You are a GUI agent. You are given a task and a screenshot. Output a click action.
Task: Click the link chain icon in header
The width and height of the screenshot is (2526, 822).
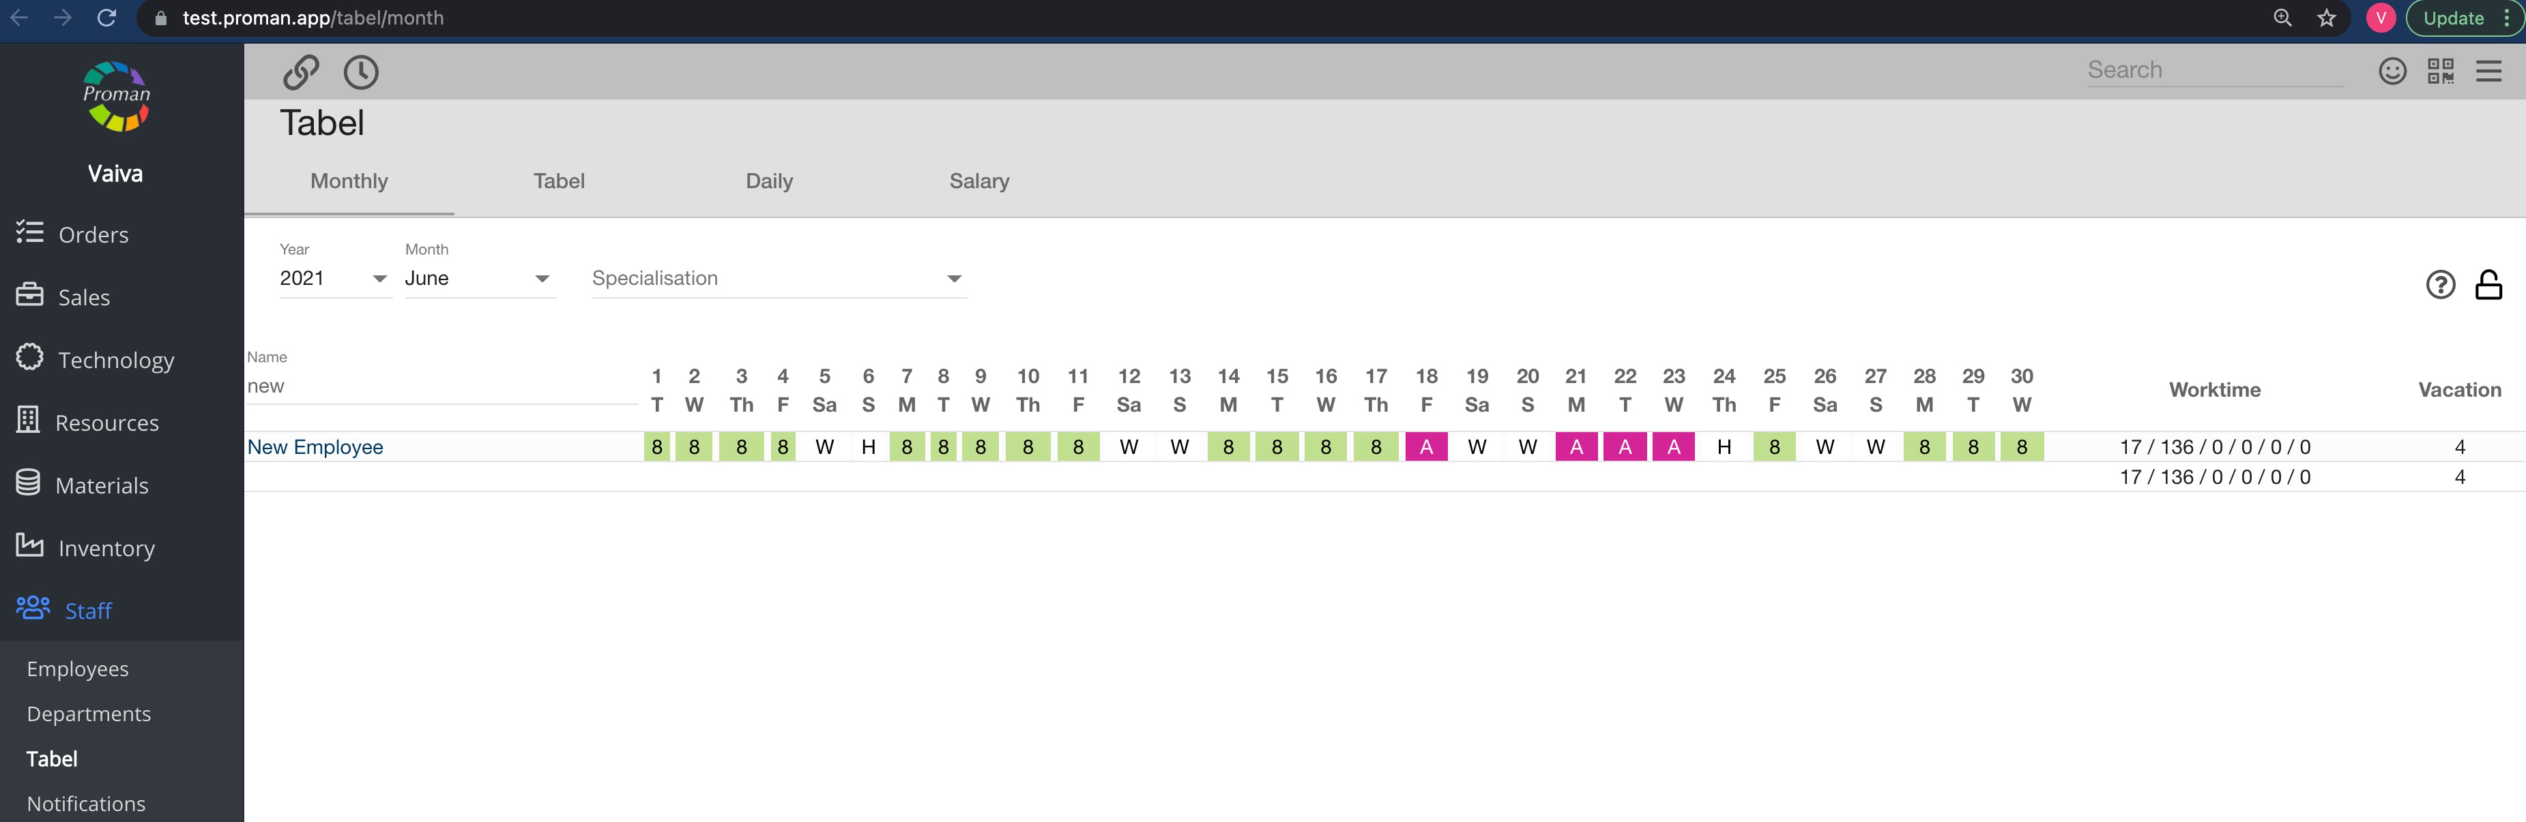(x=301, y=72)
